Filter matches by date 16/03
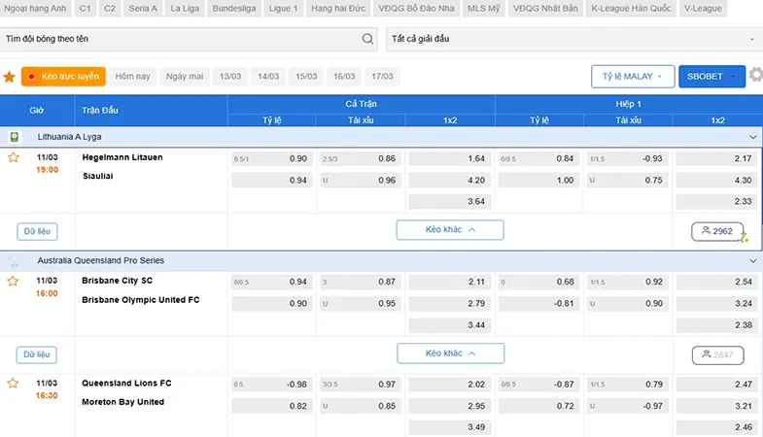This screenshot has height=437, width=763. tap(344, 77)
